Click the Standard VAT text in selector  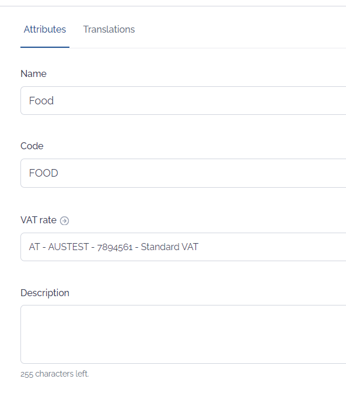coord(170,247)
